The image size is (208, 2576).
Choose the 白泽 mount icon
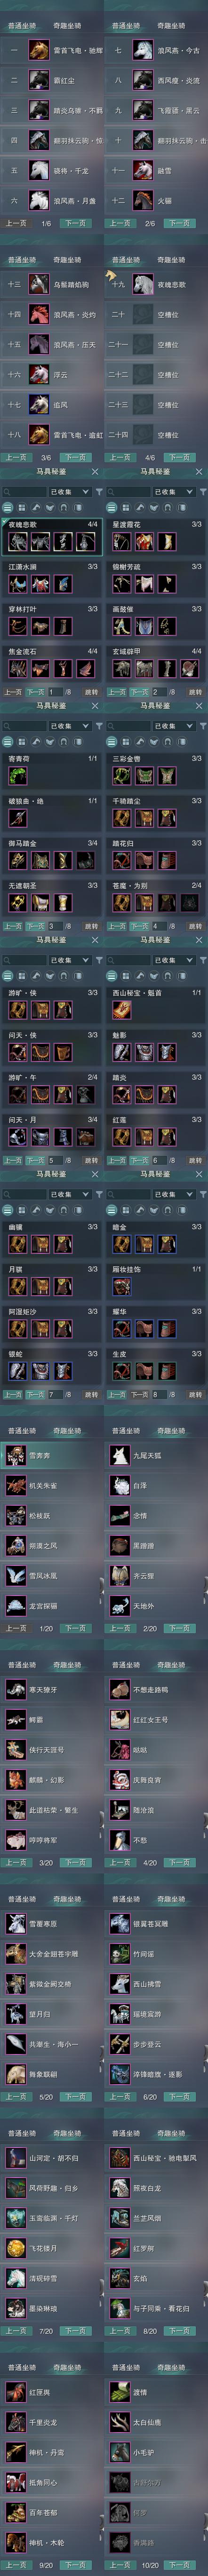[x=120, y=1485]
